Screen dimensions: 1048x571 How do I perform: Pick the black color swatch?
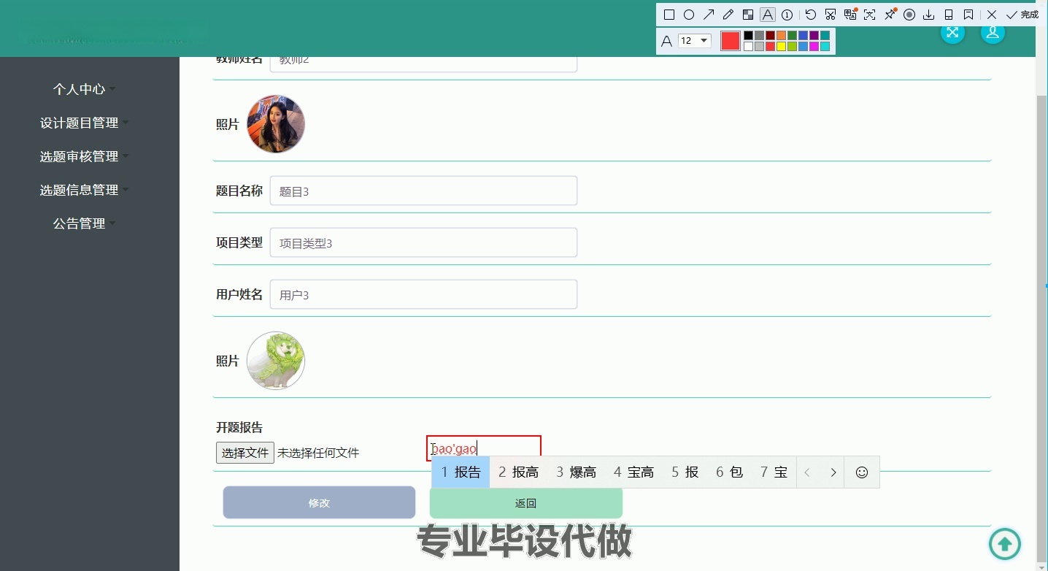[748, 35]
